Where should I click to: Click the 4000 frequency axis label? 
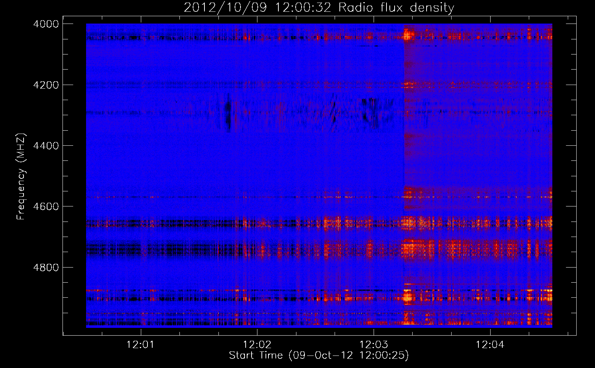tap(46, 24)
